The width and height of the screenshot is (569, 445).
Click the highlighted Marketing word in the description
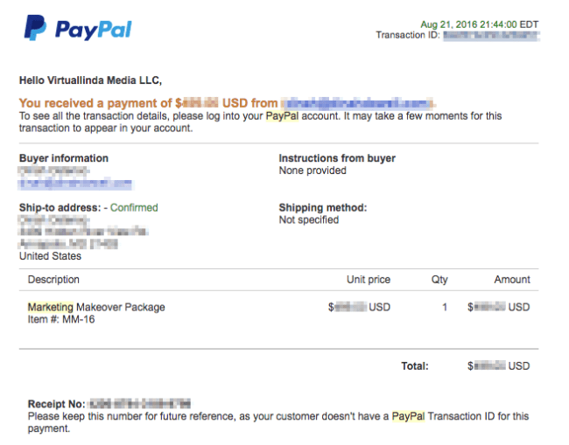[51, 307]
